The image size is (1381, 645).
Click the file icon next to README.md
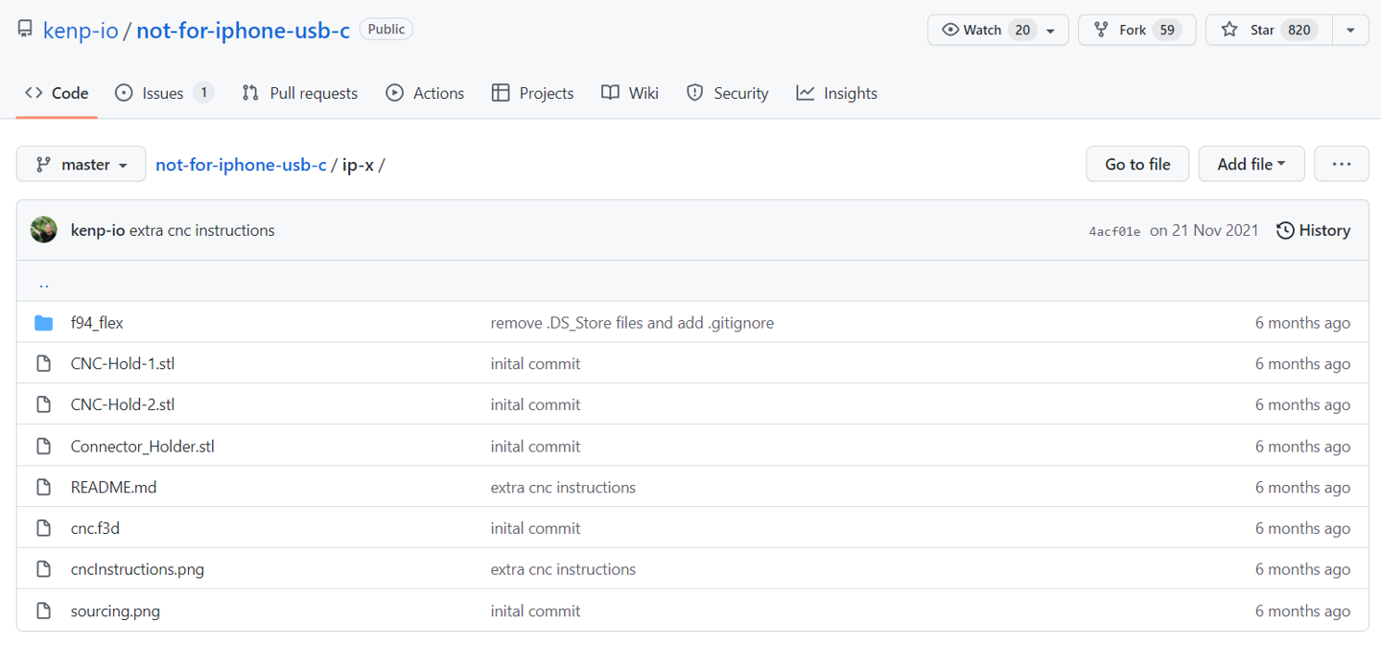coord(43,488)
